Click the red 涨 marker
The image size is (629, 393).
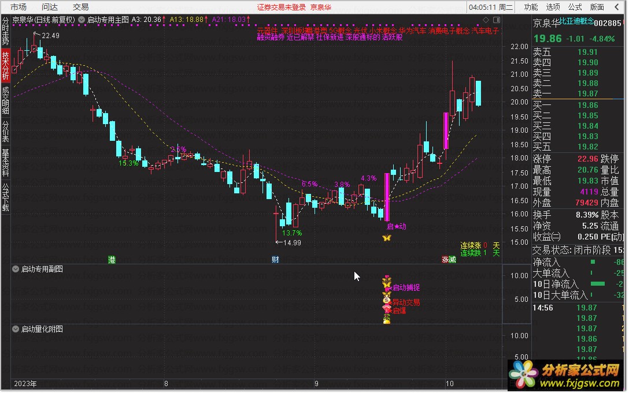(445, 260)
